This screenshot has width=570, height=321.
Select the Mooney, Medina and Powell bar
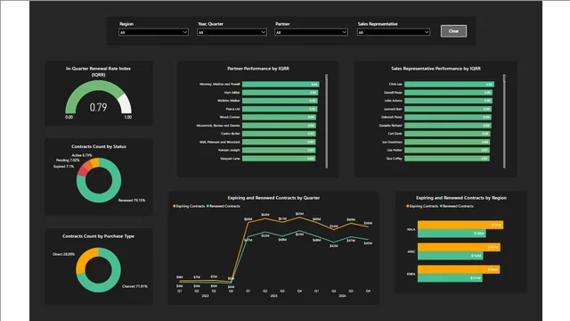281,84
